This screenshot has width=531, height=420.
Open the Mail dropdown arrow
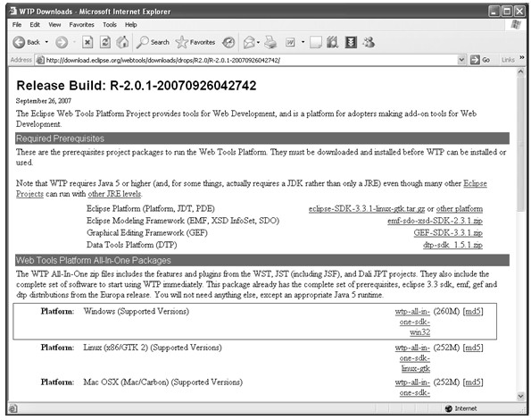point(259,42)
